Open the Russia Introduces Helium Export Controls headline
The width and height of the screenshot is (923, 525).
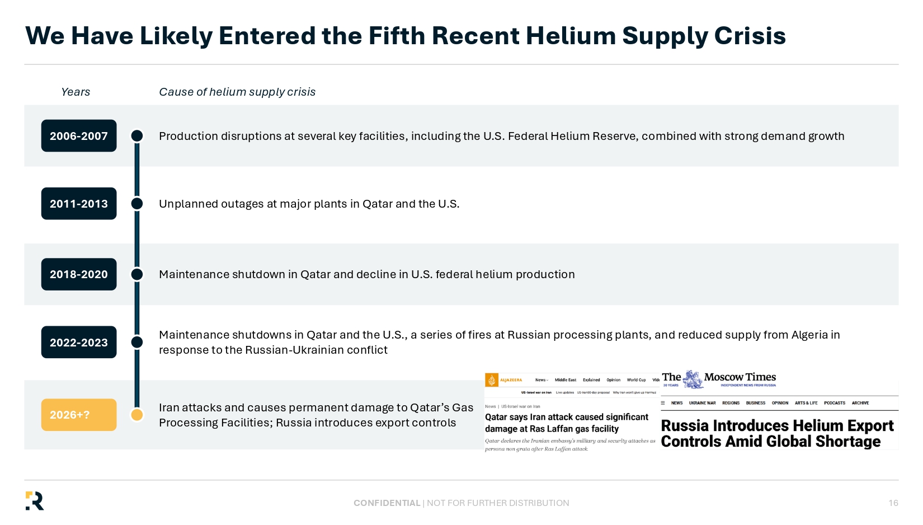tap(777, 434)
